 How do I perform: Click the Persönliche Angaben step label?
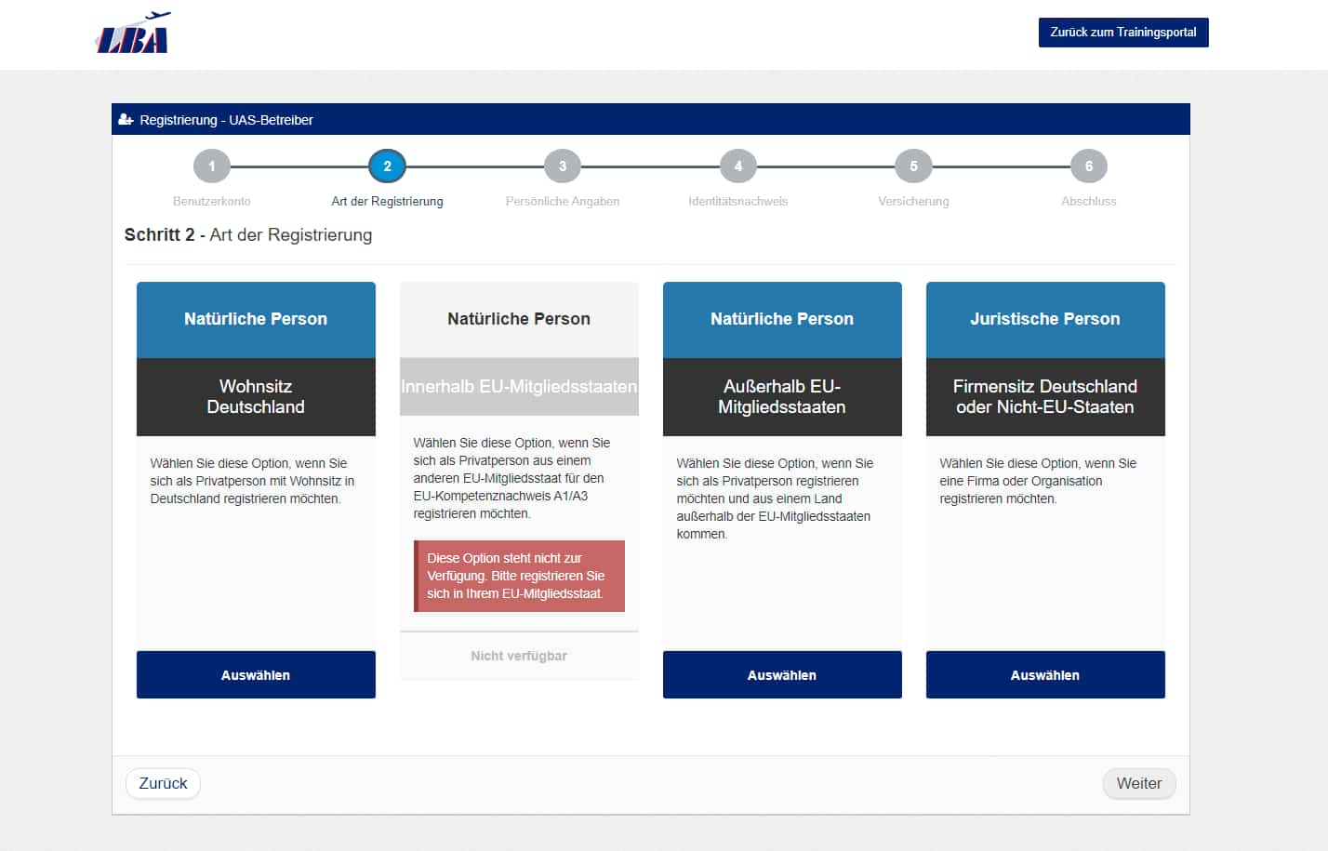563,201
